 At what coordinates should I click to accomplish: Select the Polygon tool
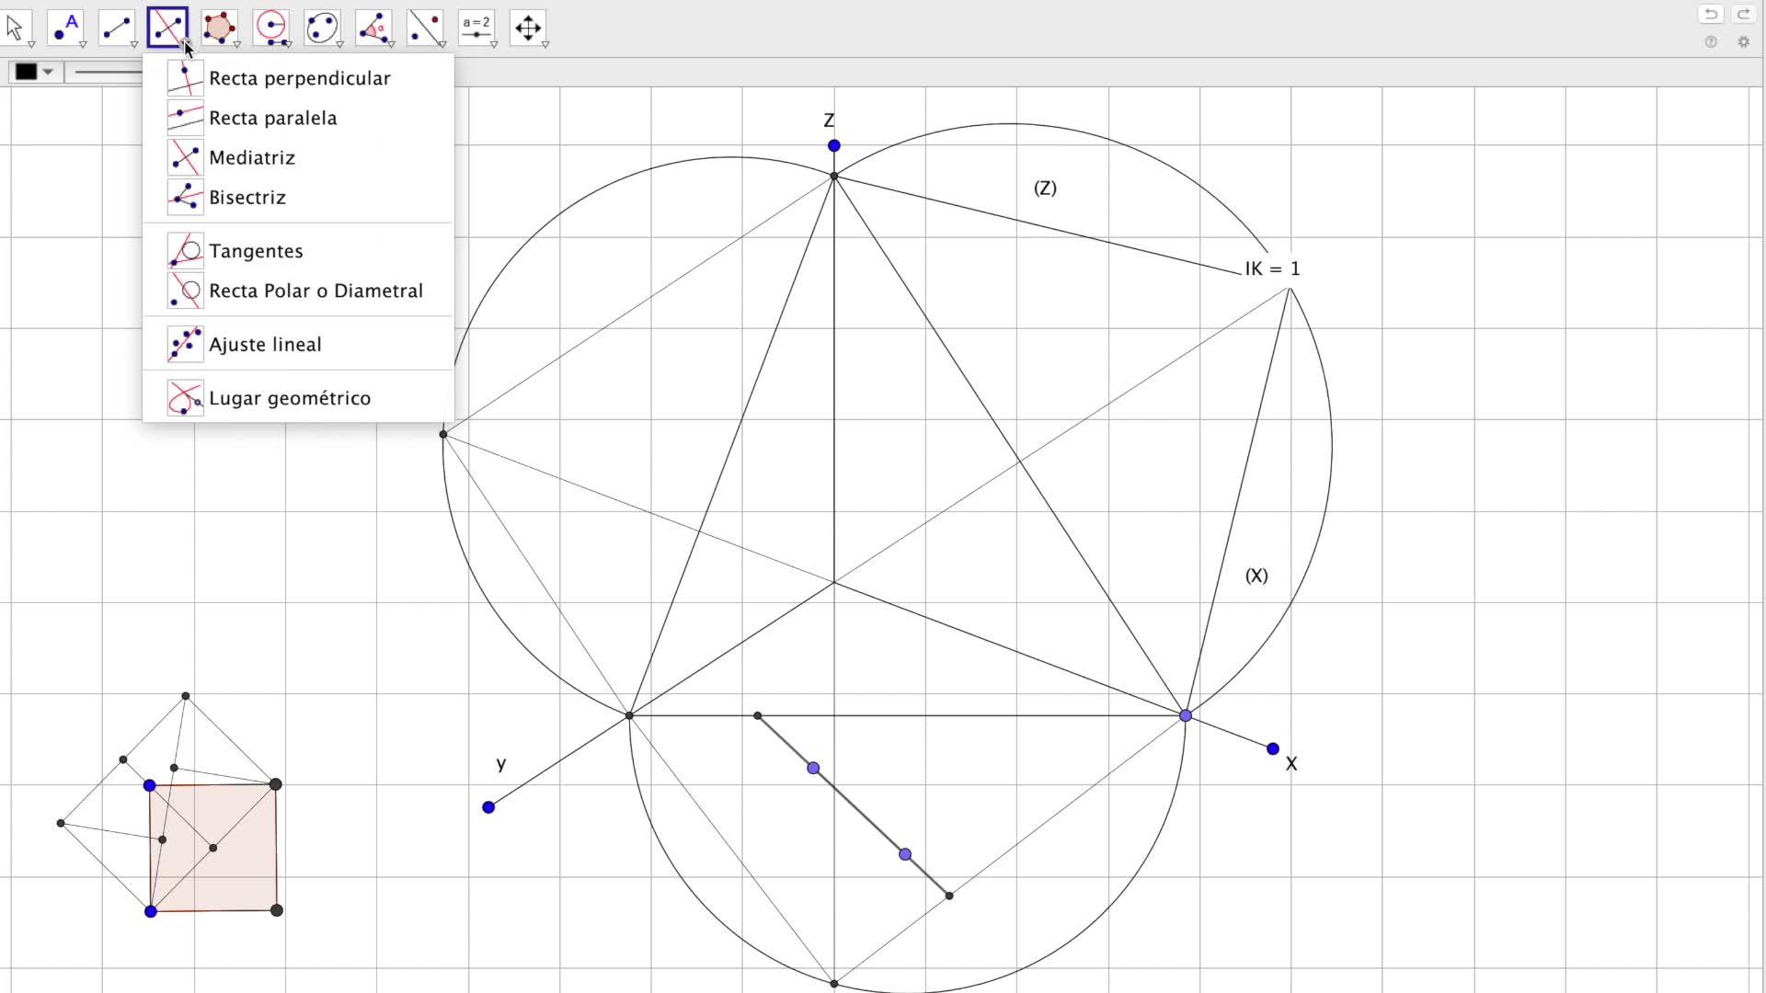[x=219, y=28]
